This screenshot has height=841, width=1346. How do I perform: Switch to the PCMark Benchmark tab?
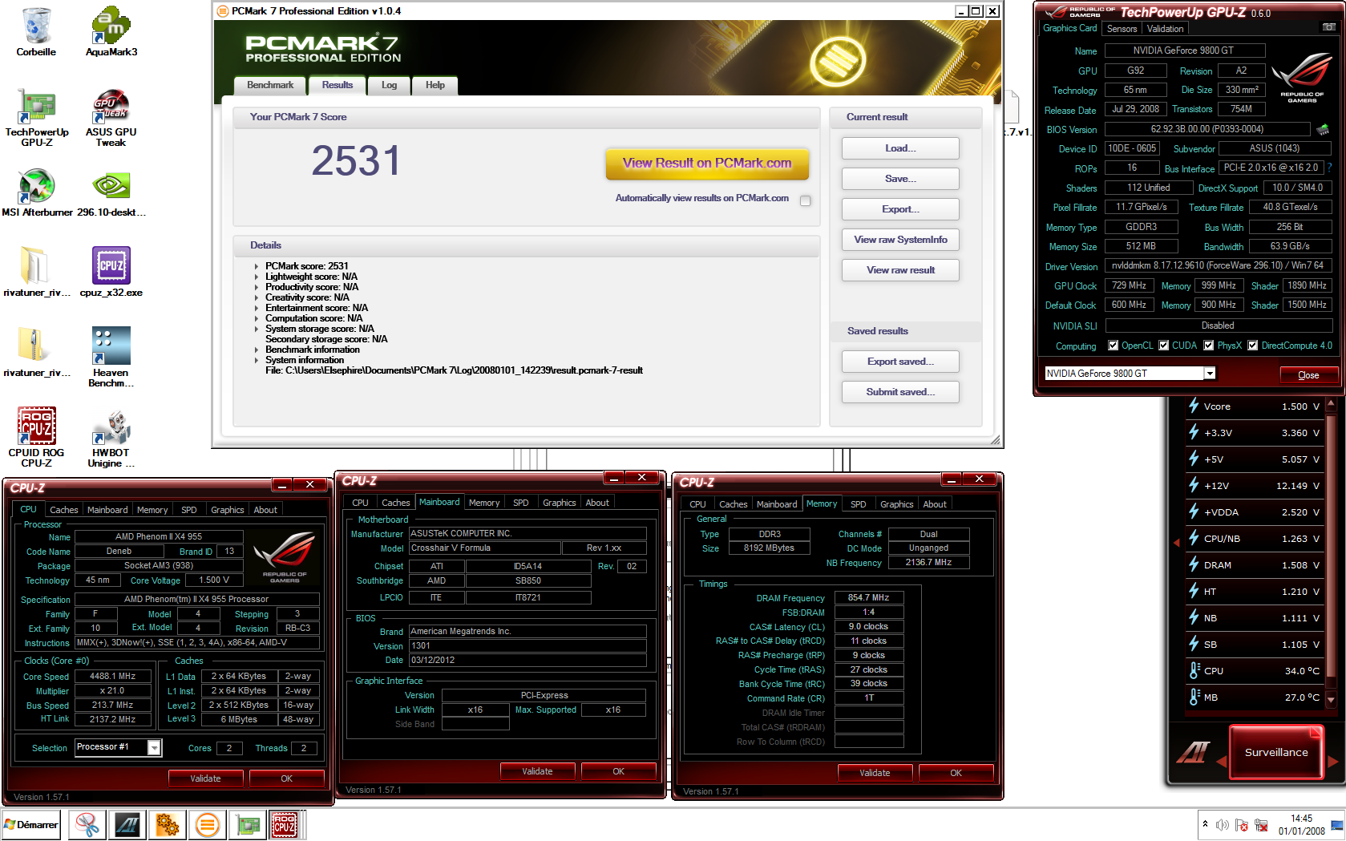point(270,85)
